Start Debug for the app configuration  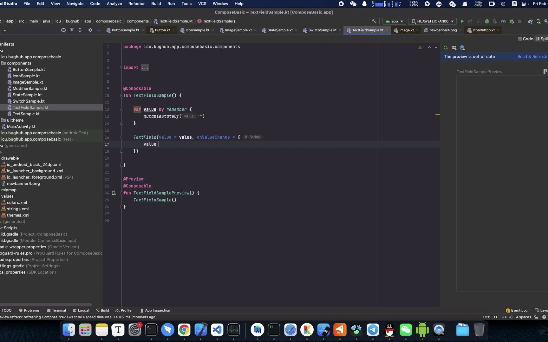487,21
